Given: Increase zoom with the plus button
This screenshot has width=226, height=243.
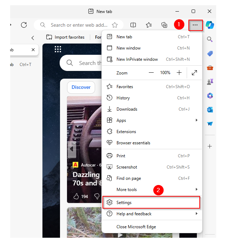Looking at the screenshot, I should pos(179,73).
